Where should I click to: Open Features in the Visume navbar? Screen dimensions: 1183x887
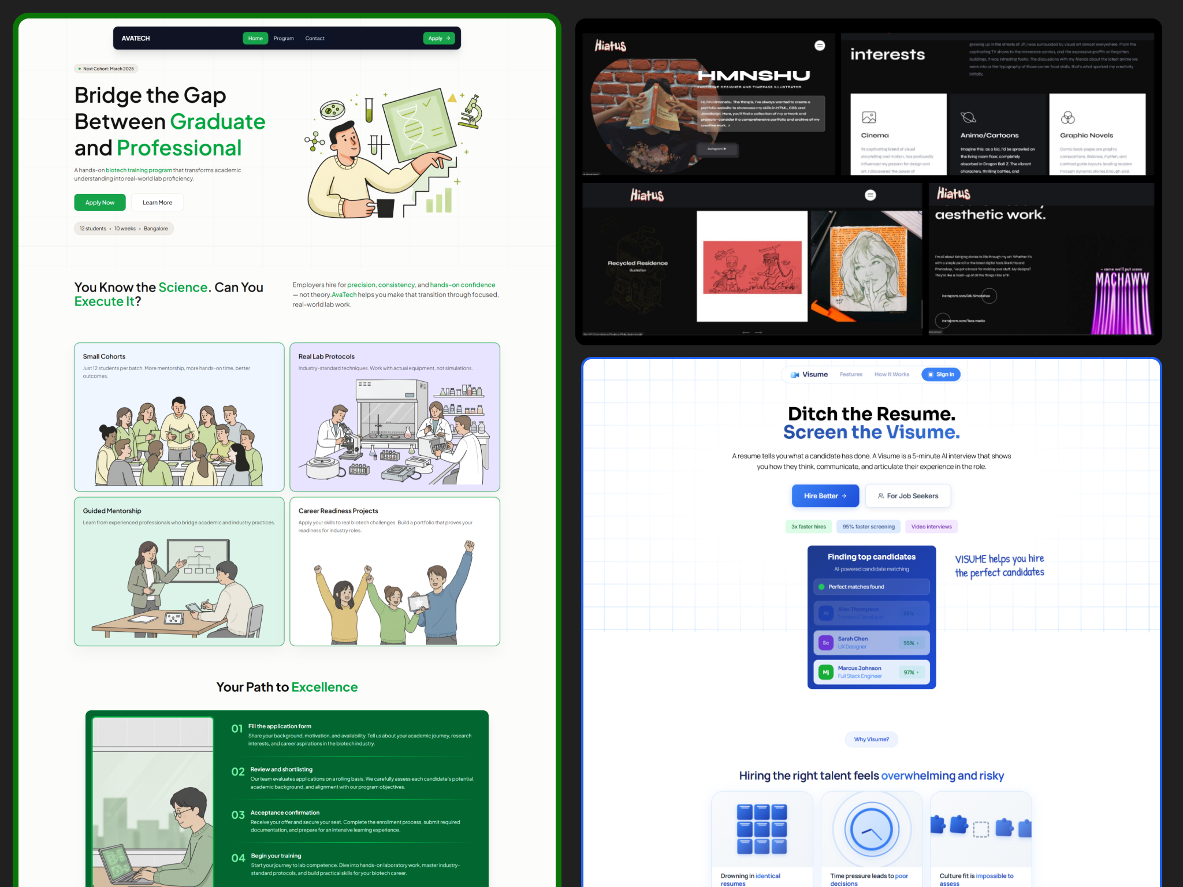tap(851, 375)
